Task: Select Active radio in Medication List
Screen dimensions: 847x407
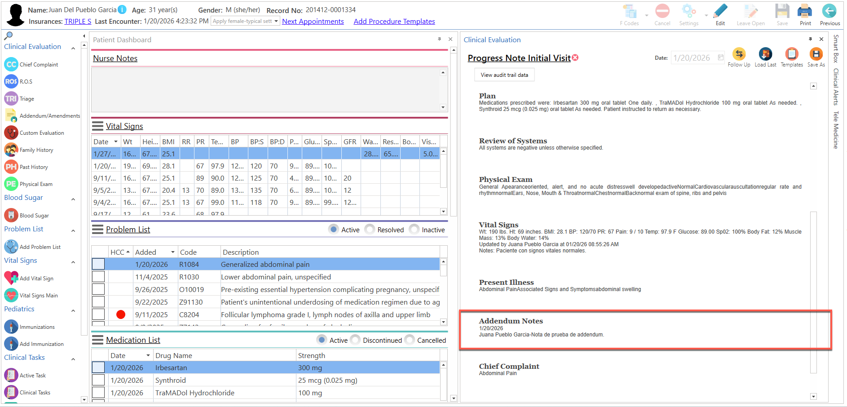Action: point(322,340)
